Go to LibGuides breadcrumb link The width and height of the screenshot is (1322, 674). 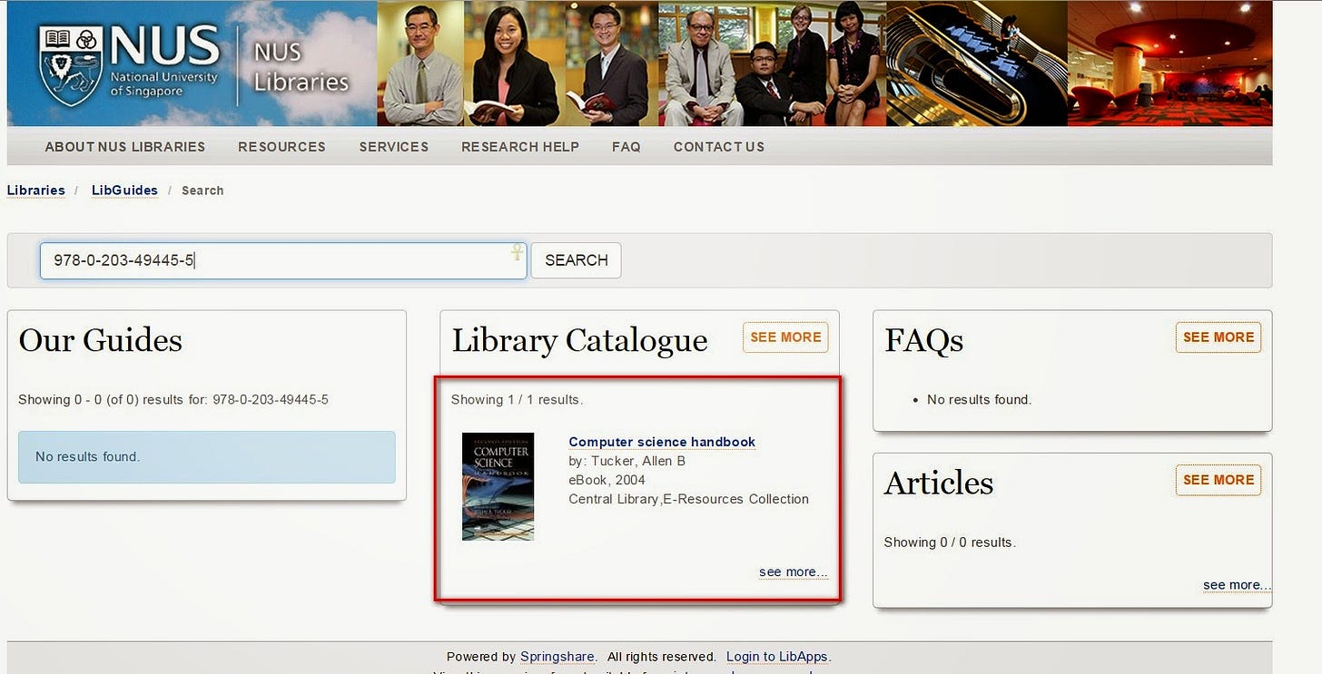(x=124, y=190)
